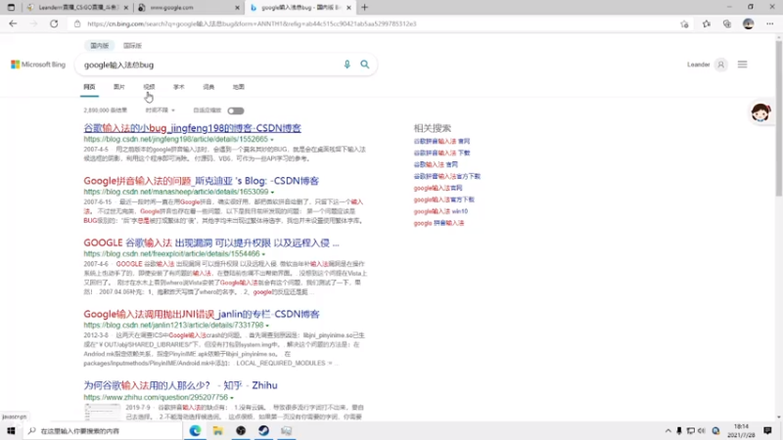This screenshot has width=783, height=440.
Task: Click the page vertical scrollbar thumb
Action: tap(779, 118)
